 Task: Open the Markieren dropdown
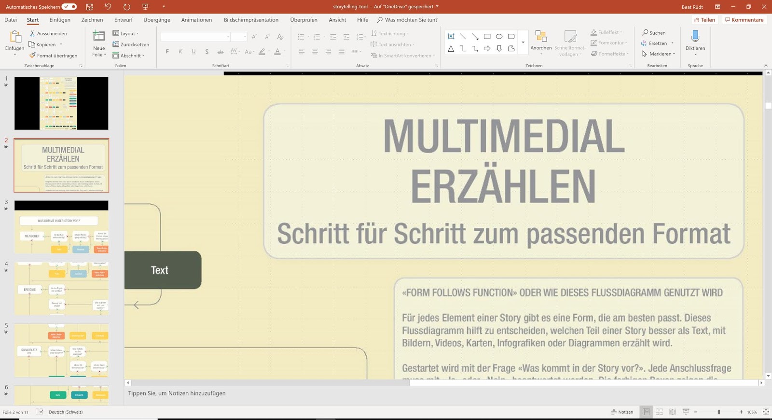[658, 54]
